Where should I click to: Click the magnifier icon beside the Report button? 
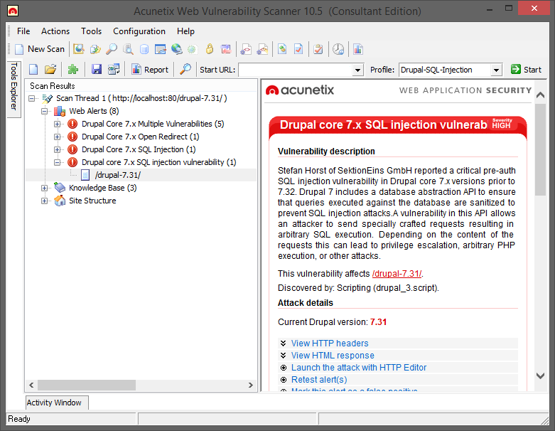185,70
